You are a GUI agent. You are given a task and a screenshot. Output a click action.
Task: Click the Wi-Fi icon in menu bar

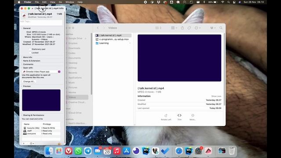(x=223, y=2)
